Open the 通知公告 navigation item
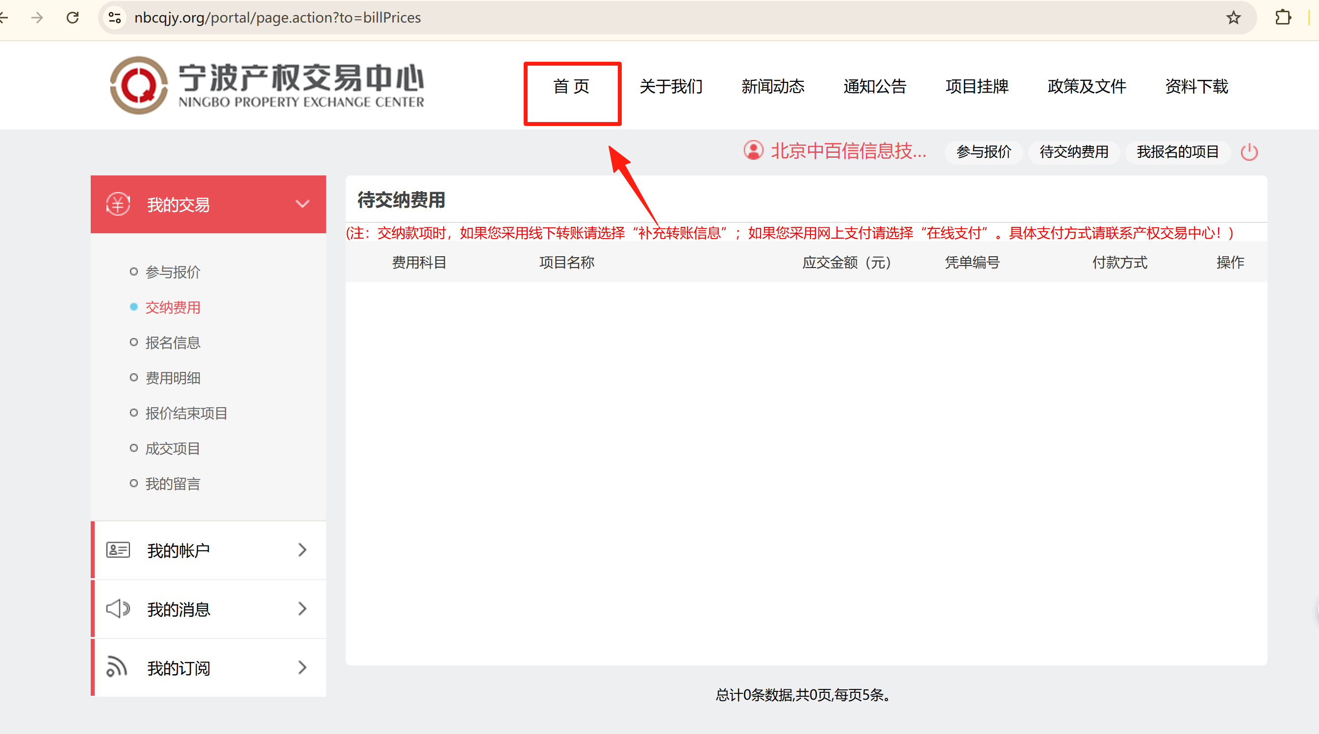This screenshot has width=1319, height=734. (x=875, y=86)
